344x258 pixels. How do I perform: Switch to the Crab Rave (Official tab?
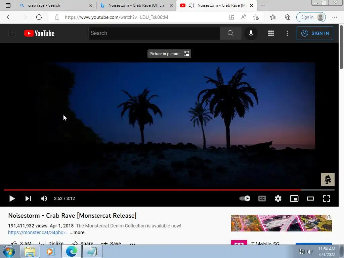[136, 5]
